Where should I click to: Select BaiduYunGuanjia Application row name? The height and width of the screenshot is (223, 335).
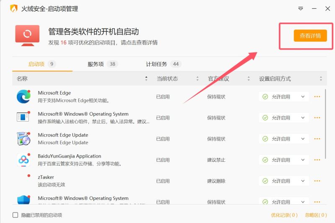(x=70, y=156)
